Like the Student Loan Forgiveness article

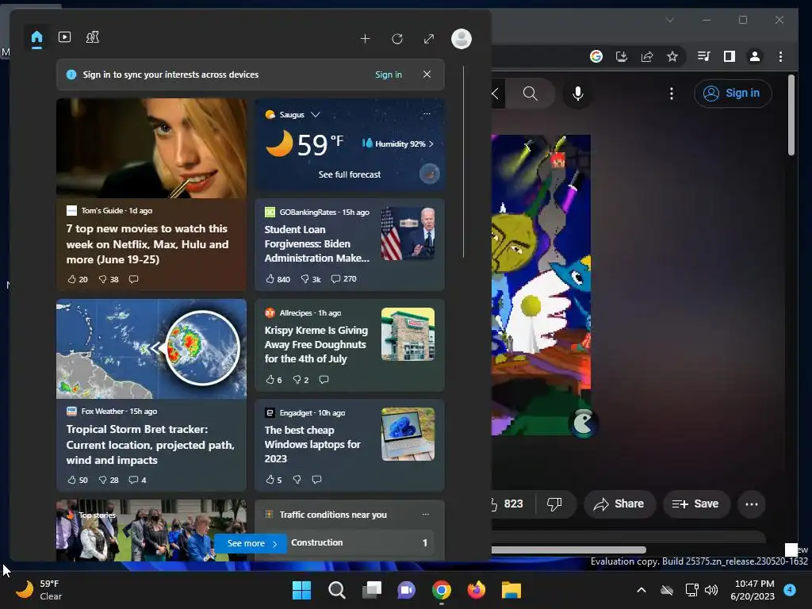(x=278, y=279)
